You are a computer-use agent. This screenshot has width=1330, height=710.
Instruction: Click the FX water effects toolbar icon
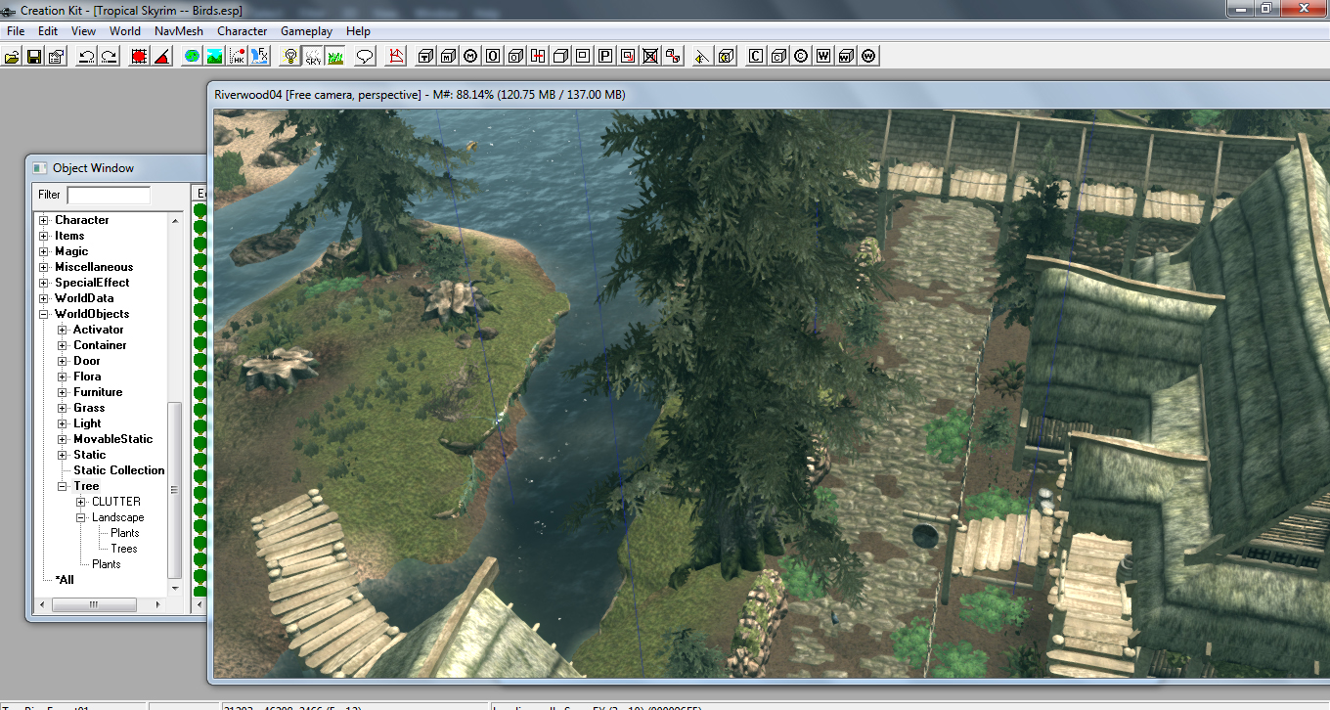click(259, 56)
